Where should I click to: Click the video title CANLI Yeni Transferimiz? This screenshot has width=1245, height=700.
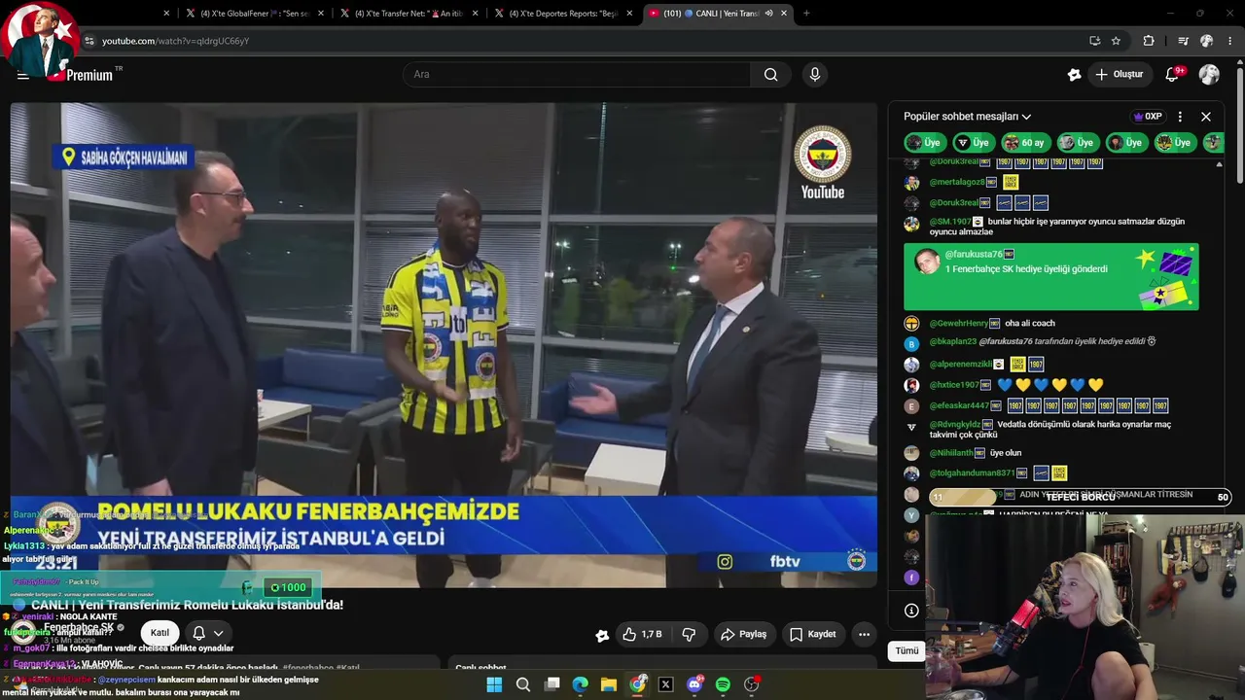(x=187, y=605)
